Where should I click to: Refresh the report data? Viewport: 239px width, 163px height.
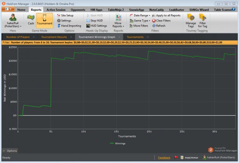(159, 26)
